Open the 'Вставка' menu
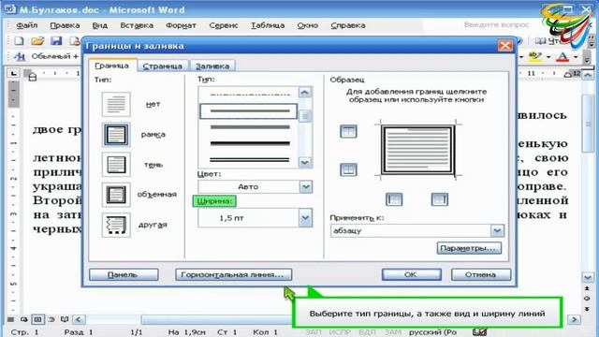This screenshot has width=599, height=337. point(137,25)
